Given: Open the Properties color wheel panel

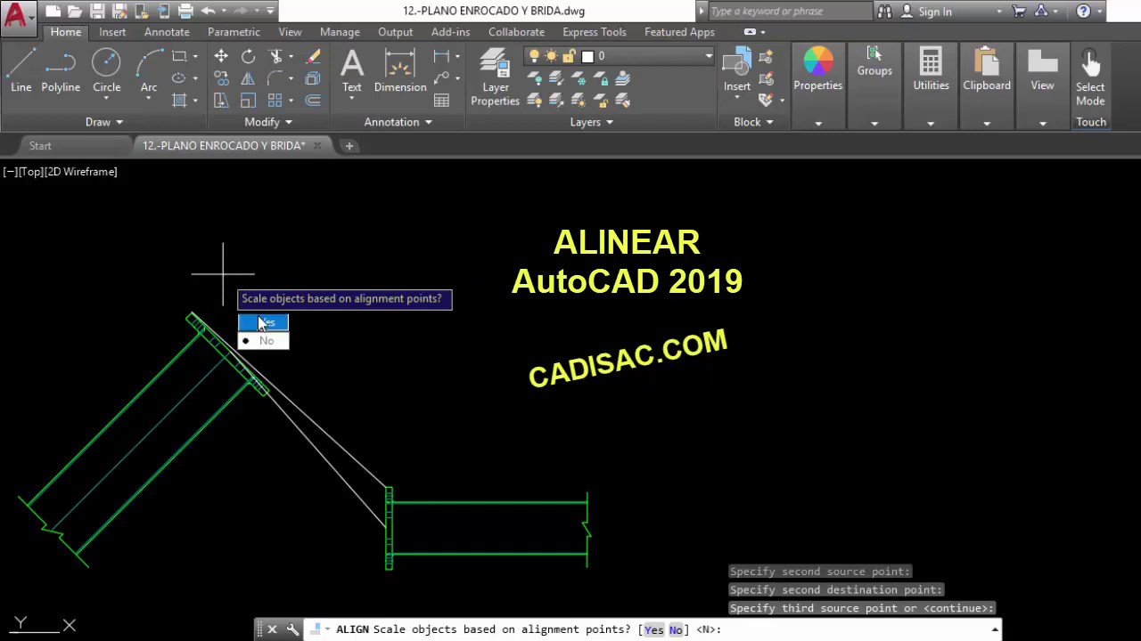Looking at the screenshot, I should coord(817,70).
